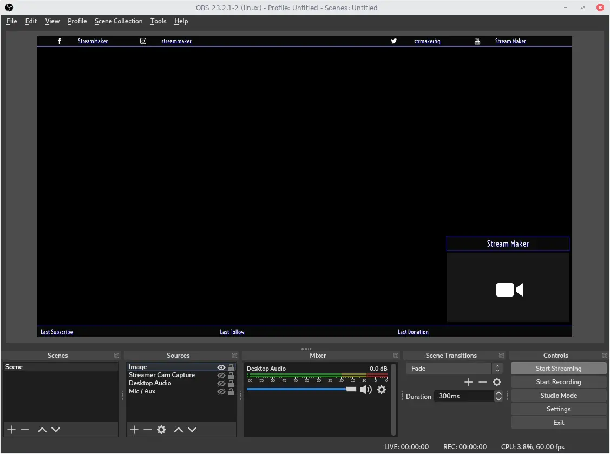Show the Streamer Cam Capture source

point(221,376)
